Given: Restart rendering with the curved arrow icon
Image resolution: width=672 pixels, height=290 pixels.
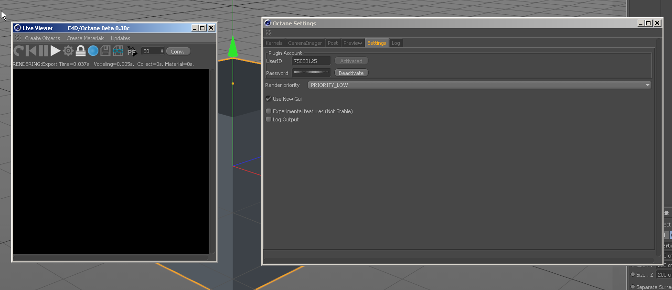Looking at the screenshot, I should point(19,51).
